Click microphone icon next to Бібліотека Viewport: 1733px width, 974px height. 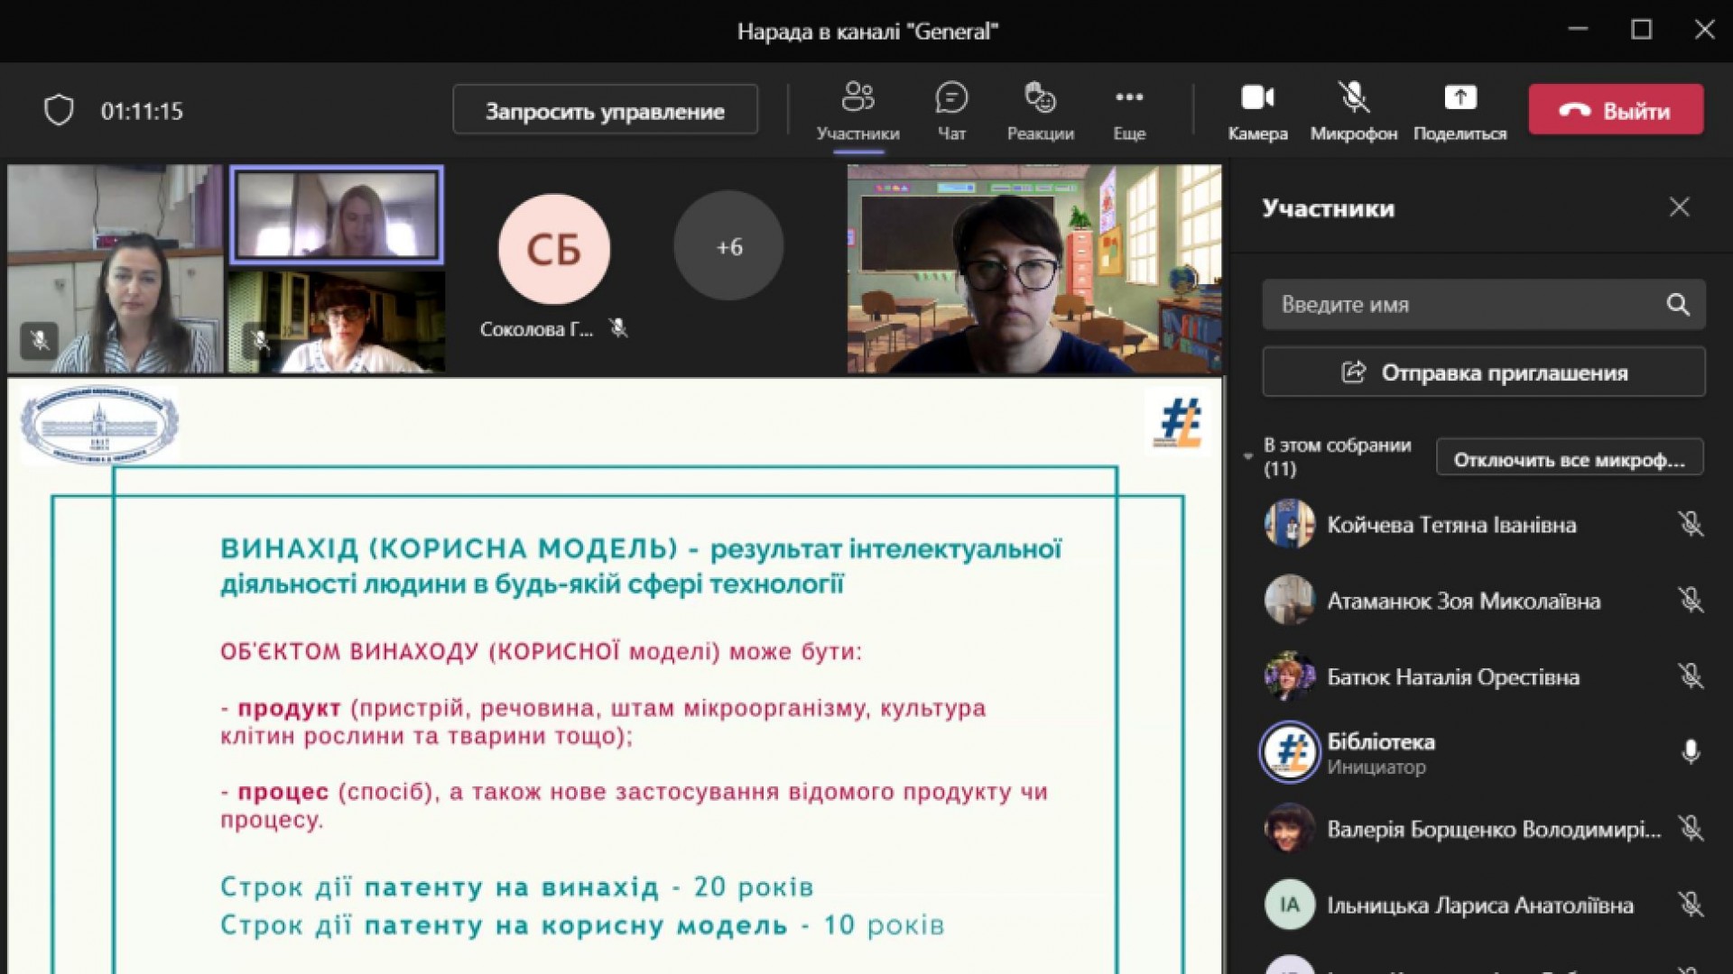click(1690, 751)
